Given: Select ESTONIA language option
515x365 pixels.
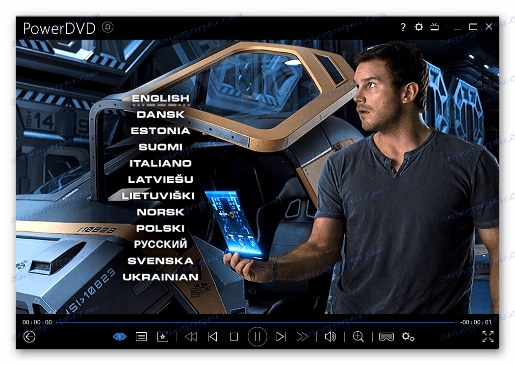Looking at the screenshot, I should tap(160, 131).
